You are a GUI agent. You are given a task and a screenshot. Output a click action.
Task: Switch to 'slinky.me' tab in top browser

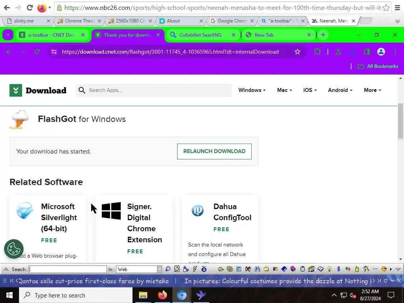tap(28, 21)
